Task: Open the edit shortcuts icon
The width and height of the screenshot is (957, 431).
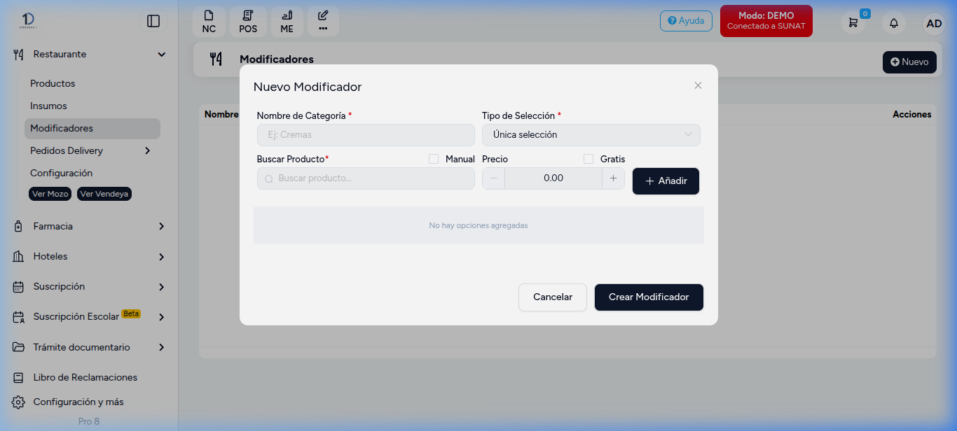Action: tap(323, 22)
